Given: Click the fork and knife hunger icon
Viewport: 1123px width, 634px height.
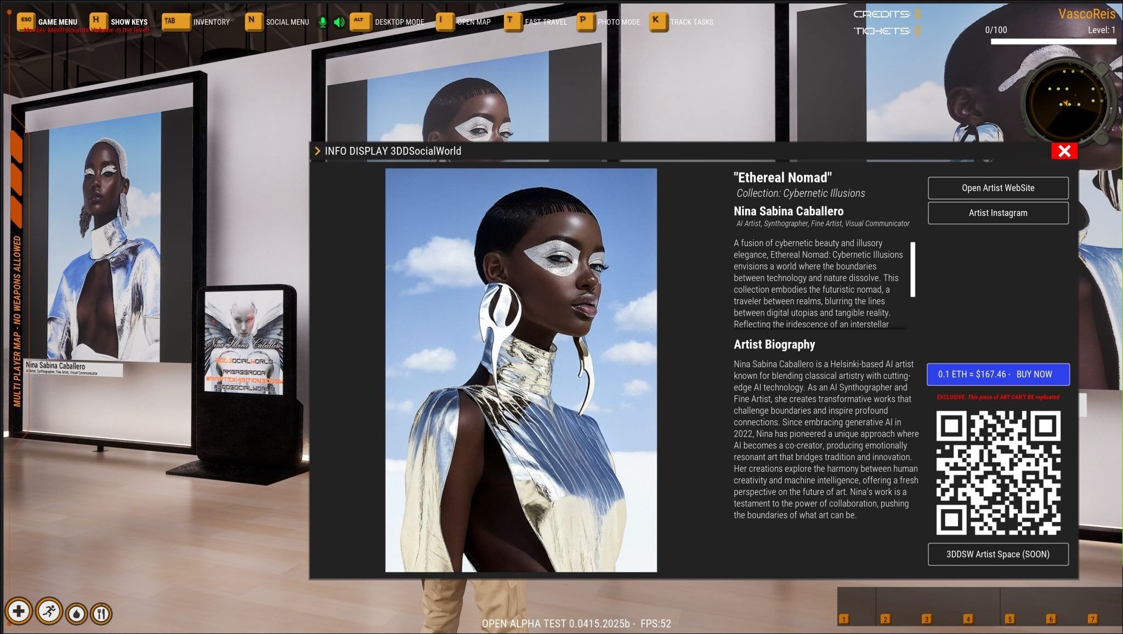Looking at the screenshot, I should coord(101,613).
